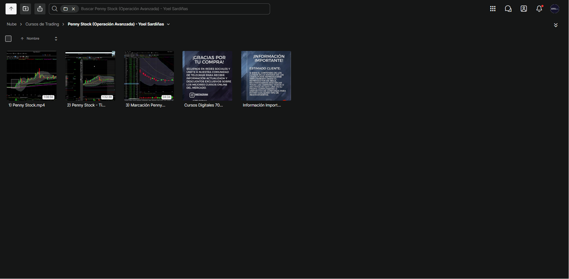Click the file name '1) Penny Stock.mp4'
The height and width of the screenshot is (279, 569).
pos(27,105)
